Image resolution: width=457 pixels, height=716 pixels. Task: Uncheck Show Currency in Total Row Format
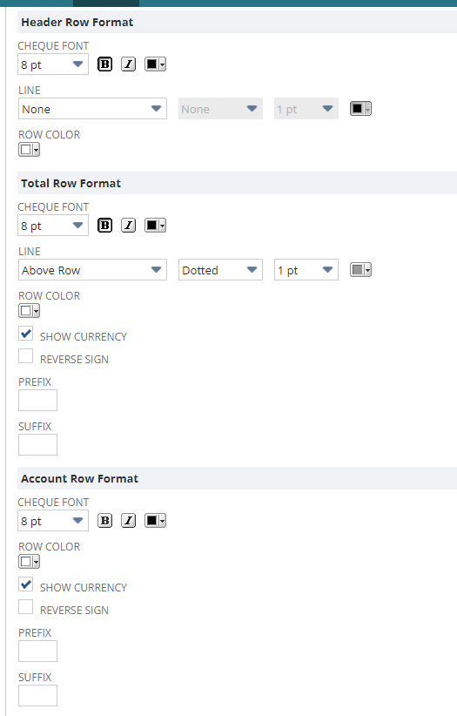tap(26, 334)
